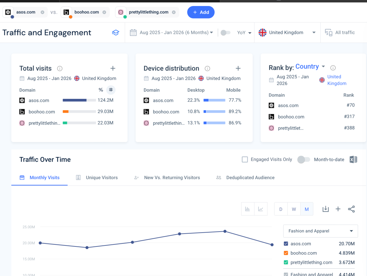This screenshot has width=367, height=276.
Task: Click the share chart icon
Action: [351, 209]
